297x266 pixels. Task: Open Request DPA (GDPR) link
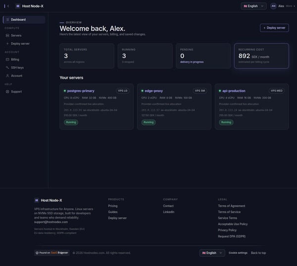tap(232, 236)
